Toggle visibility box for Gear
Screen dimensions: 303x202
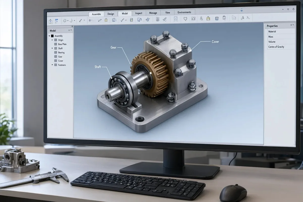pyautogui.click(x=56, y=57)
